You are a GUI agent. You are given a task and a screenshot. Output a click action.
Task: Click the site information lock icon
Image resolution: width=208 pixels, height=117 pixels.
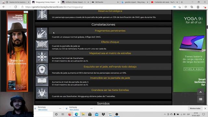click(x=22, y=7)
